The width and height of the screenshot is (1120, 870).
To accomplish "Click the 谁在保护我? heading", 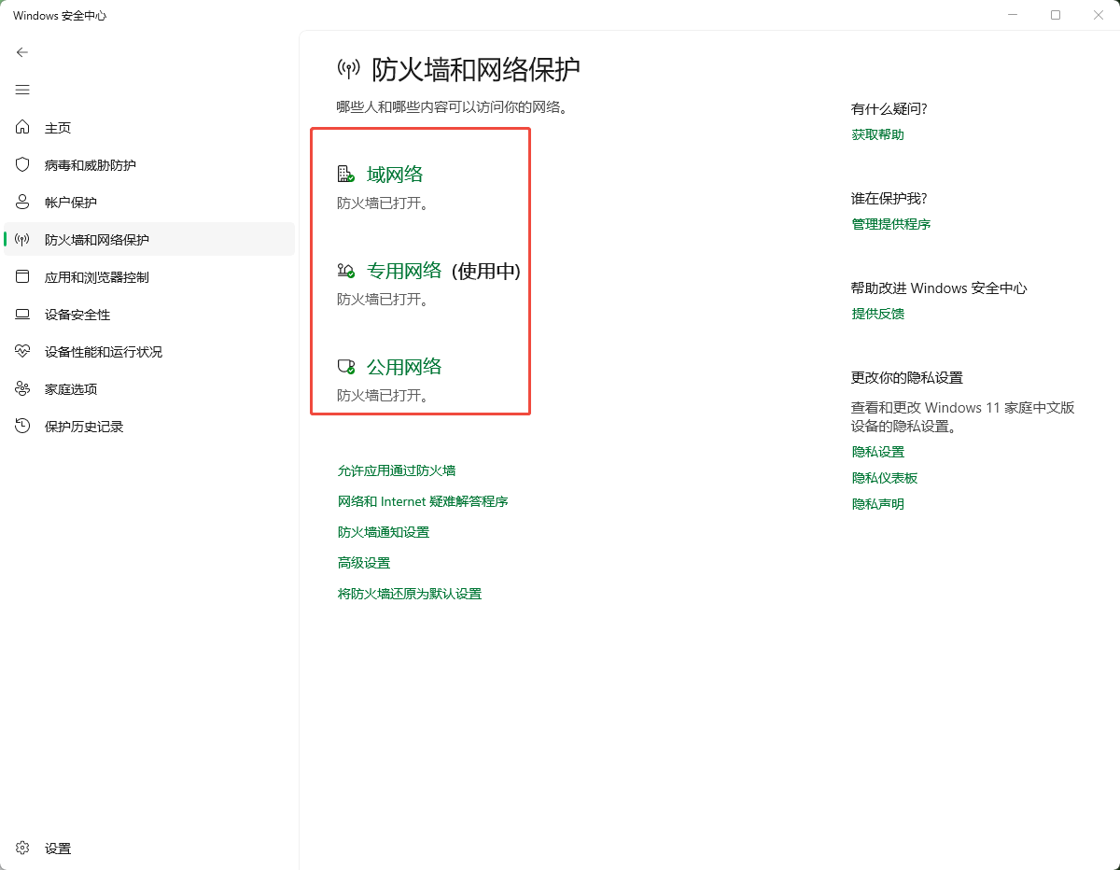I will [889, 198].
